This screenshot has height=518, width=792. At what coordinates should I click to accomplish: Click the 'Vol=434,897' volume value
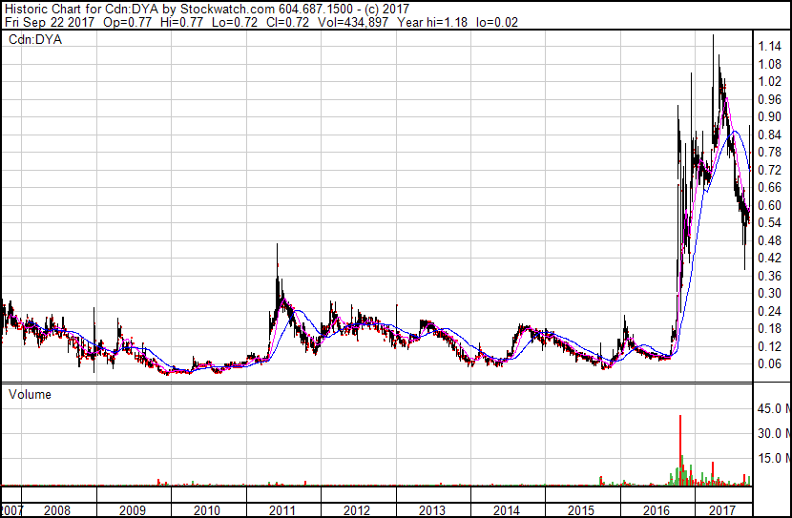[353, 22]
